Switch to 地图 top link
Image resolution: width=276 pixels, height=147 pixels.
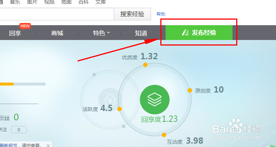[66, 2]
